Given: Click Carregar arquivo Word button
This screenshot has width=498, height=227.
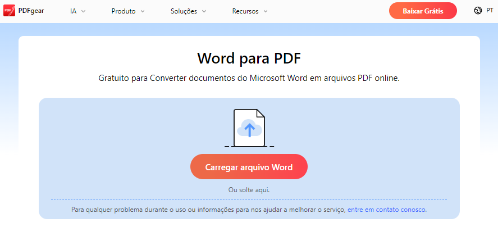Looking at the screenshot, I should 249,167.
